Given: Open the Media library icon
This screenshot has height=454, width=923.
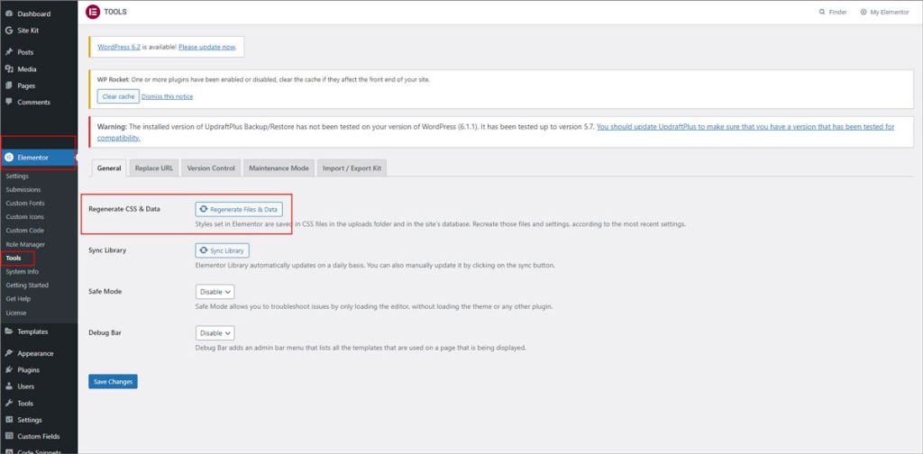Looking at the screenshot, I should 8,69.
